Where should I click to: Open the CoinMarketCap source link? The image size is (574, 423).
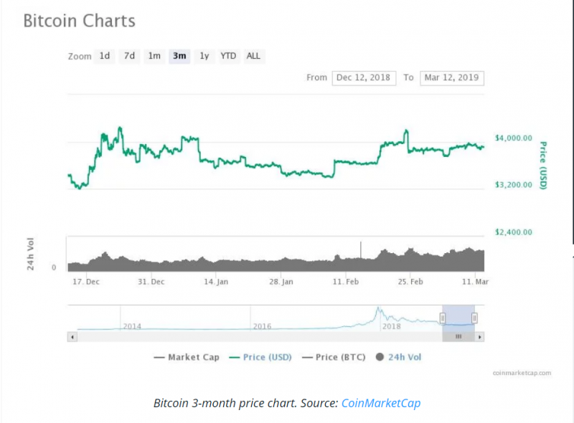click(380, 403)
